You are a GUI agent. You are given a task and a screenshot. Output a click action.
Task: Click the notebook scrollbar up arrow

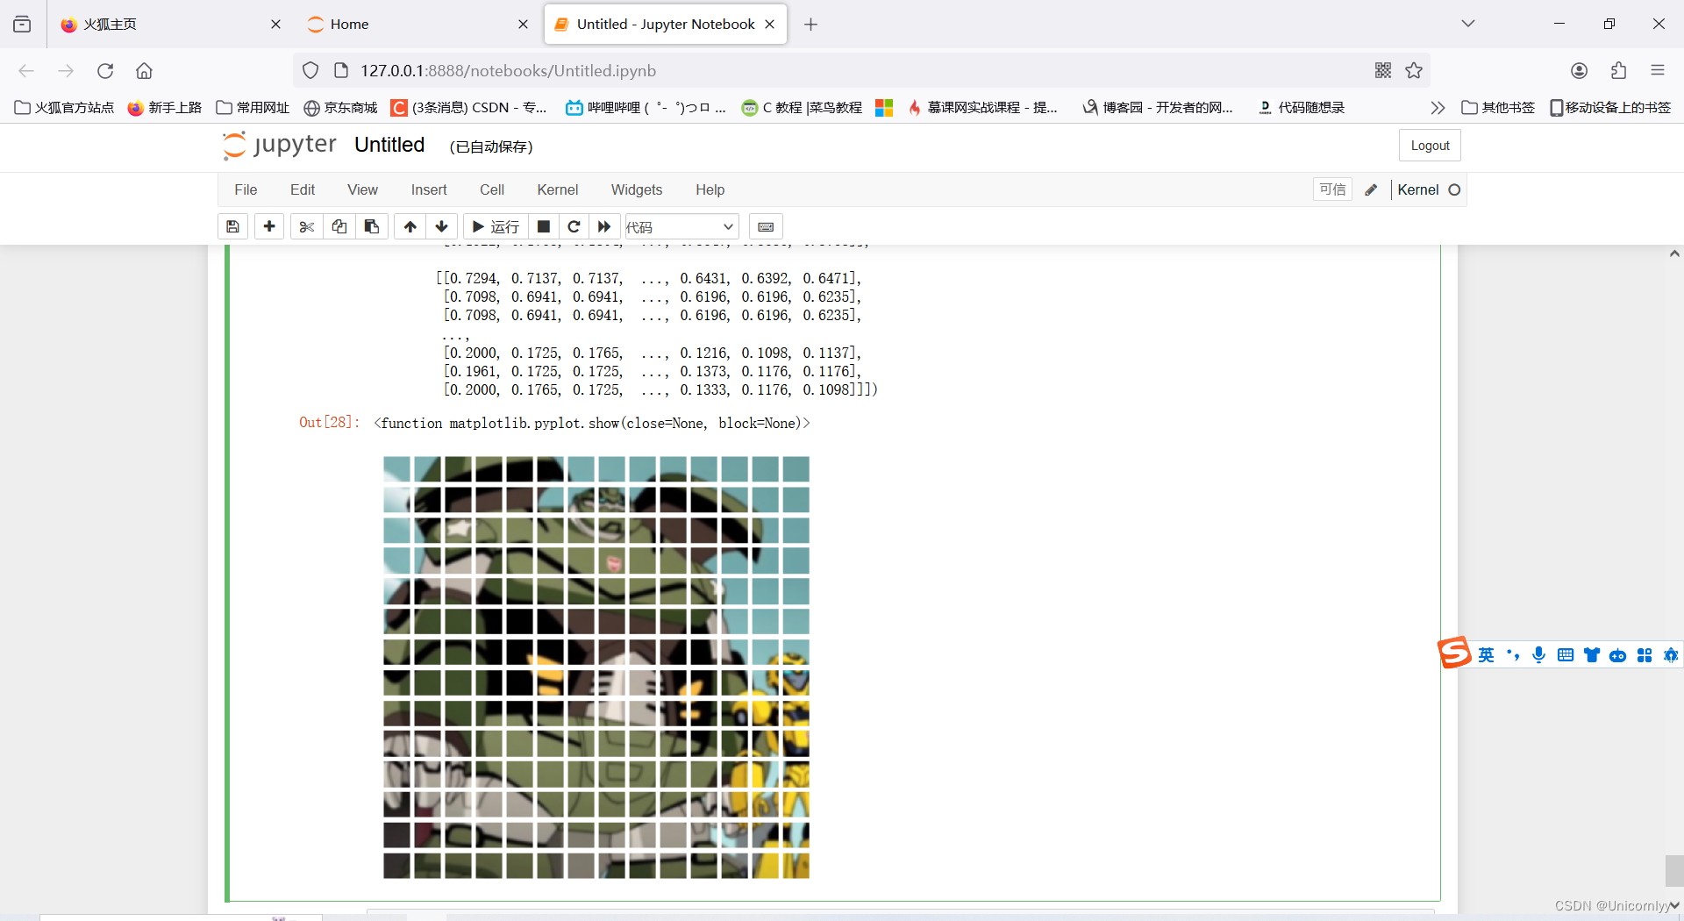pos(1674,254)
